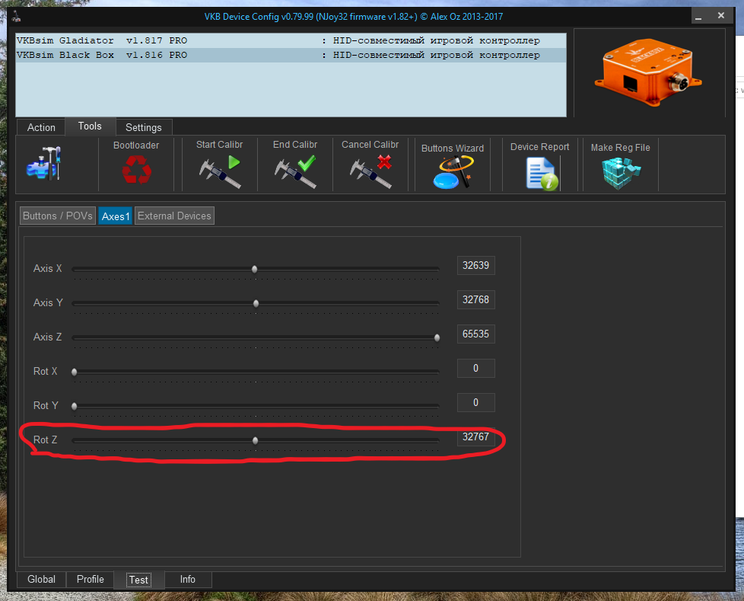Click the Rot X slider handle
The height and width of the screenshot is (601, 744).
pos(74,372)
